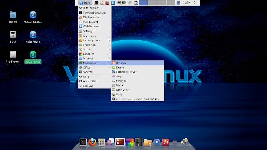This screenshot has width=267, height=150.
Task: Open the Trash desktop icon
Action: [13, 37]
